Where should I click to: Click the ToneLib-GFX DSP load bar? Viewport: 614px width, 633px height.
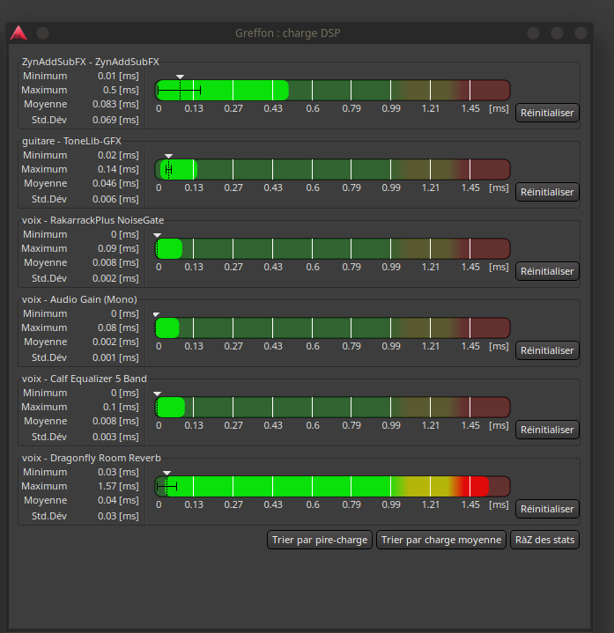(x=332, y=169)
